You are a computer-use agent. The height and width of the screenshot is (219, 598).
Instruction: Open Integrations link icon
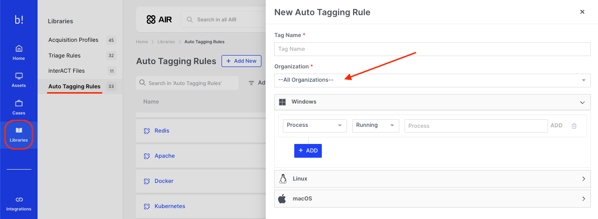[x=19, y=200]
